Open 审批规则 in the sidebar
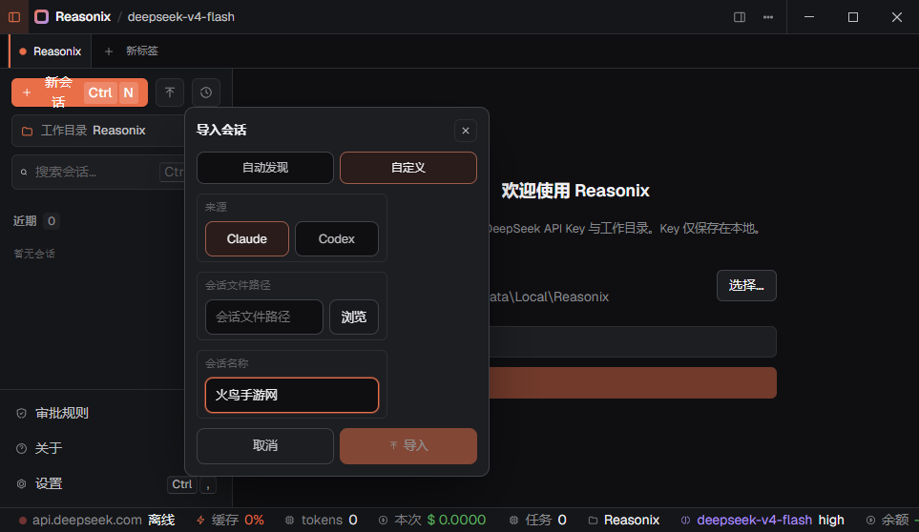Image resolution: width=919 pixels, height=532 pixels. point(61,413)
